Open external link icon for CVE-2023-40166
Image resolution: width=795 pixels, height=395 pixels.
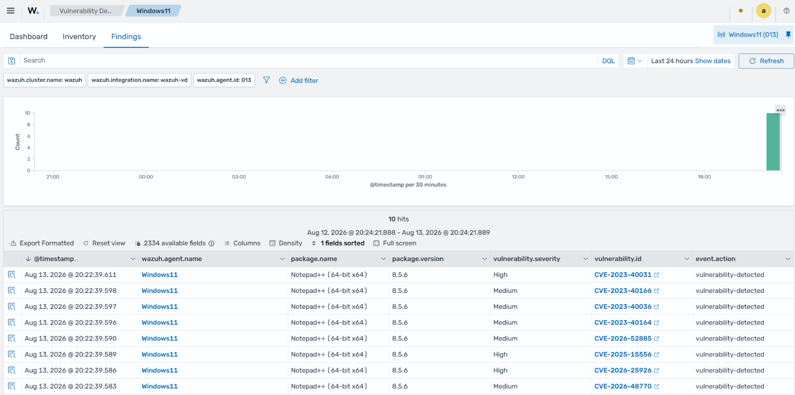pos(656,291)
